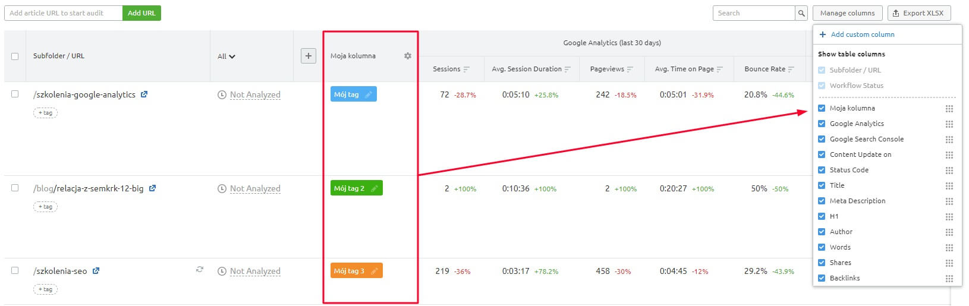Toggle the Meta Description column checkbox
The image size is (969, 306).
coord(822,201)
